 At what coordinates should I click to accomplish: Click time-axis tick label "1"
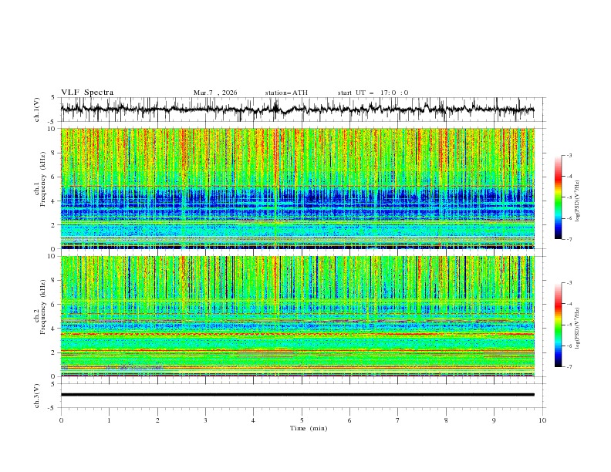pos(109,420)
